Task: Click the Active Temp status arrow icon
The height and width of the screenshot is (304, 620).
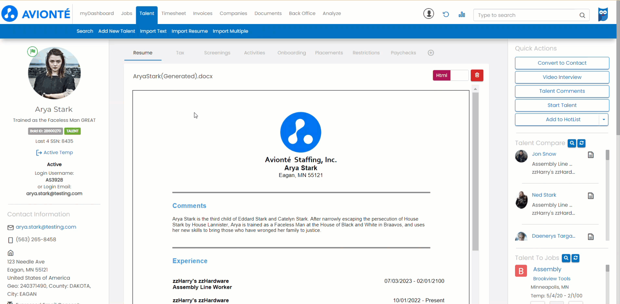Action: [39, 153]
